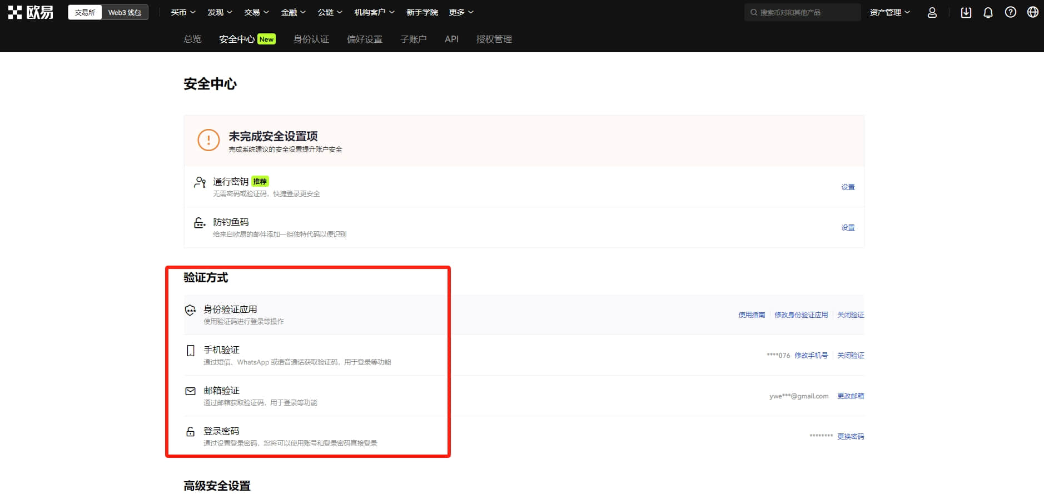Click 设置 for 通行密钥
Image resolution: width=1044 pixels, height=494 pixels.
tap(848, 187)
